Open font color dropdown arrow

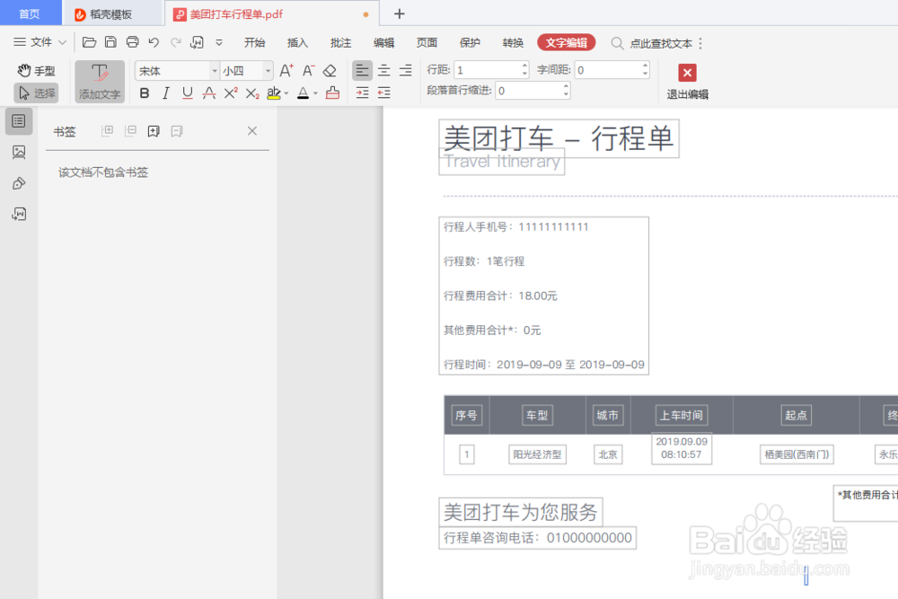coord(315,93)
